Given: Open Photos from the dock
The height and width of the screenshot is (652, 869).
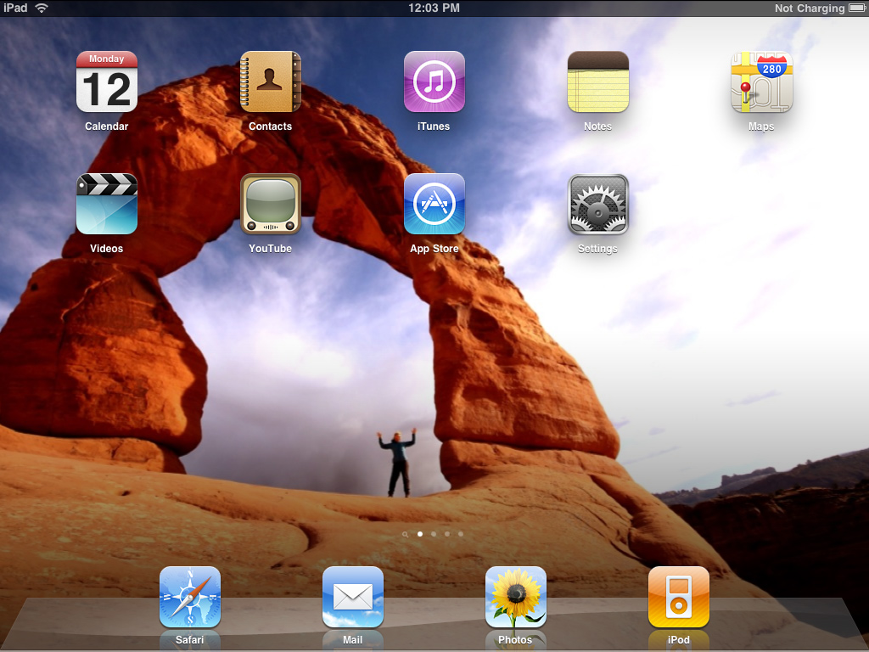Looking at the screenshot, I should point(516,597).
